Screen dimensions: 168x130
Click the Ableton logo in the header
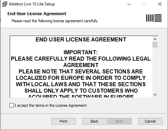pos(154,18)
